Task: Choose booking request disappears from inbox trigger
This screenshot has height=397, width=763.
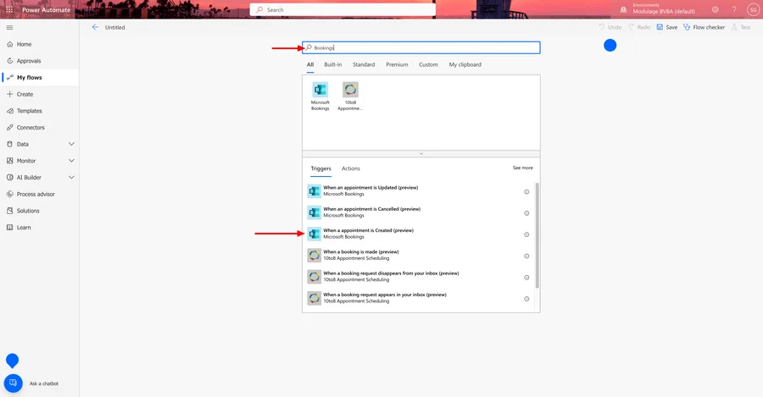Action: 420,277
